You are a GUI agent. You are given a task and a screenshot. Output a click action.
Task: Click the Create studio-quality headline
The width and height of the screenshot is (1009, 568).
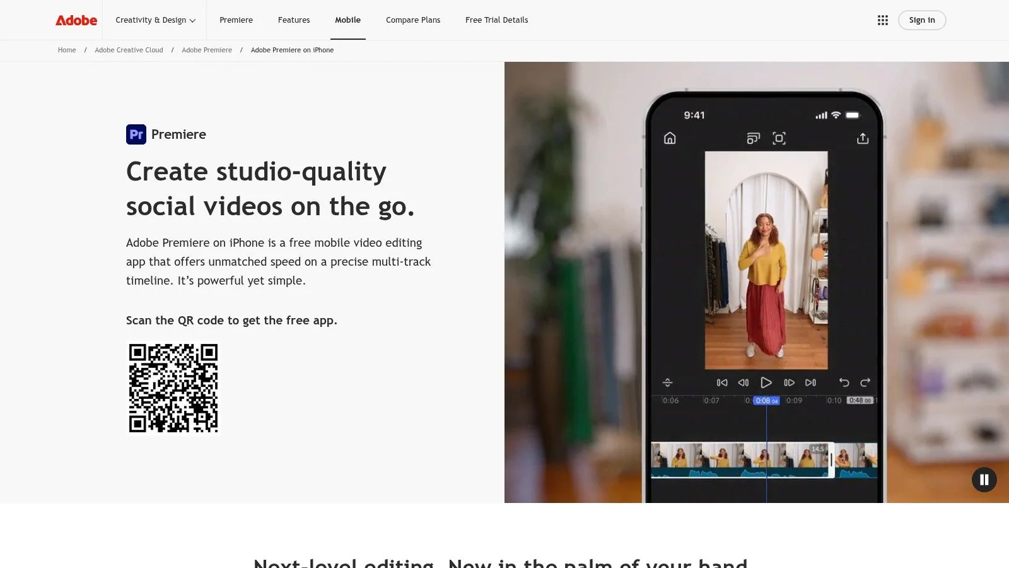click(x=270, y=189)
